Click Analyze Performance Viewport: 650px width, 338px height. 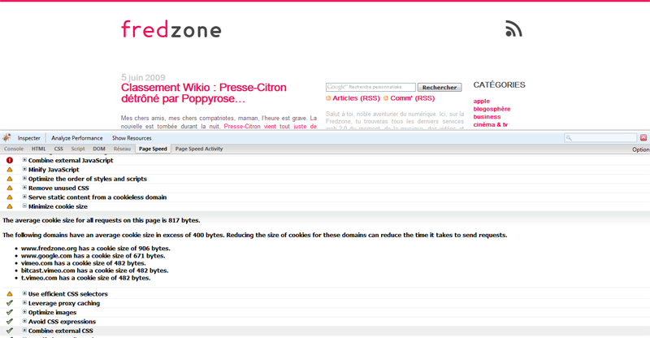coord(76,138)
